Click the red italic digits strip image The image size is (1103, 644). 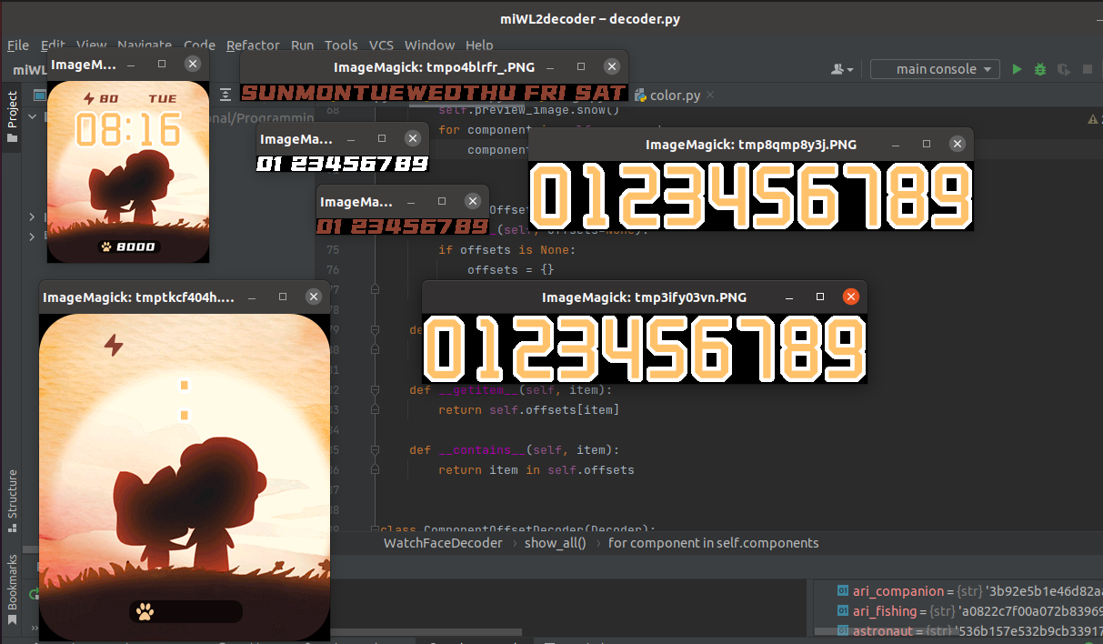[x=402, y=226]
